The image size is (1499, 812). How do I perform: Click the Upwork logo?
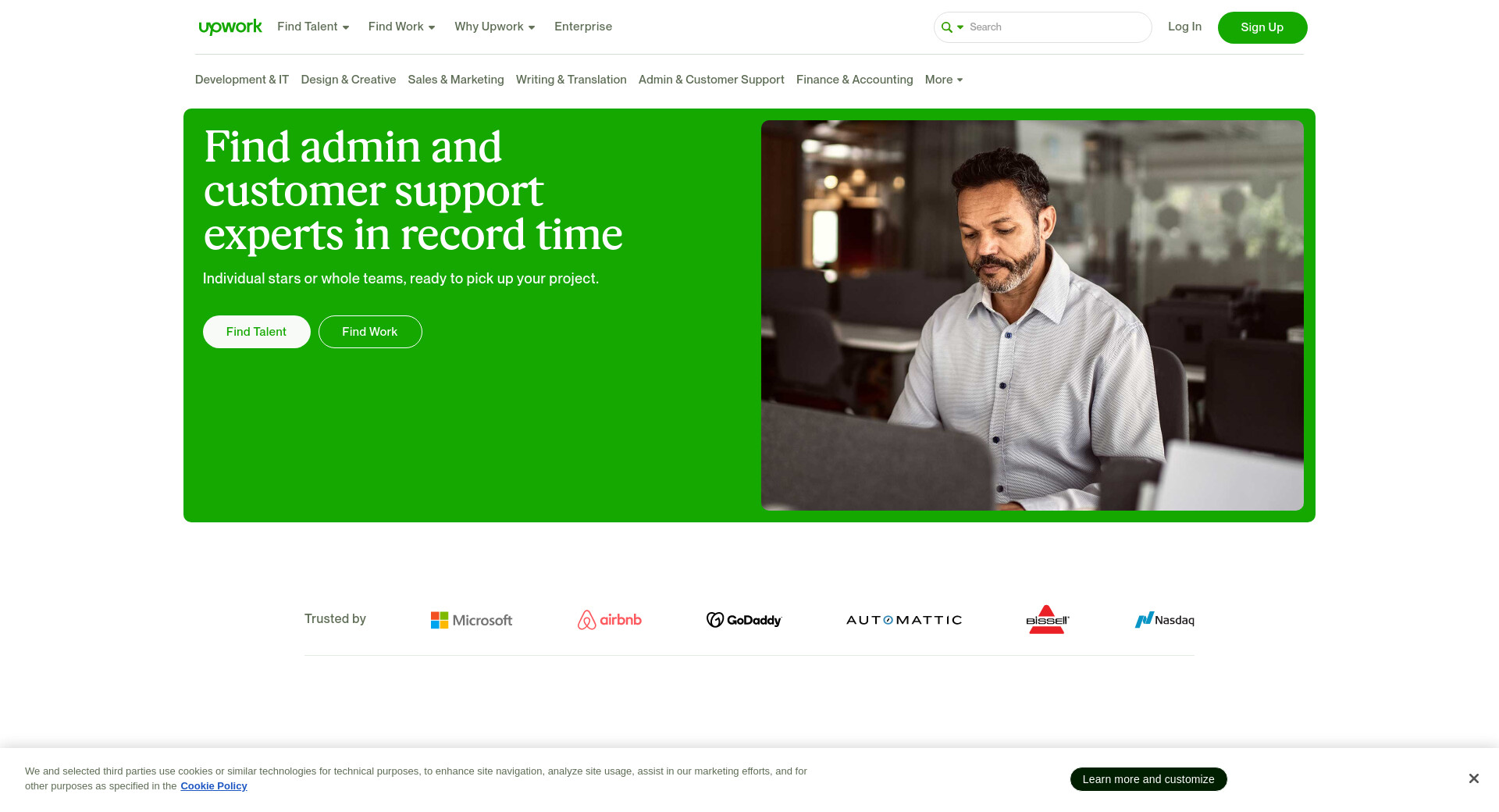click(x=230, y=27)
